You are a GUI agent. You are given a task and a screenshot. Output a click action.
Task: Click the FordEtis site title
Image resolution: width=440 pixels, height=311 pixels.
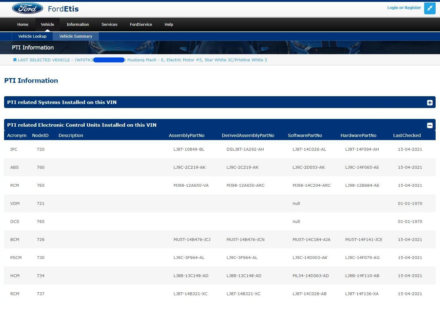63,9
